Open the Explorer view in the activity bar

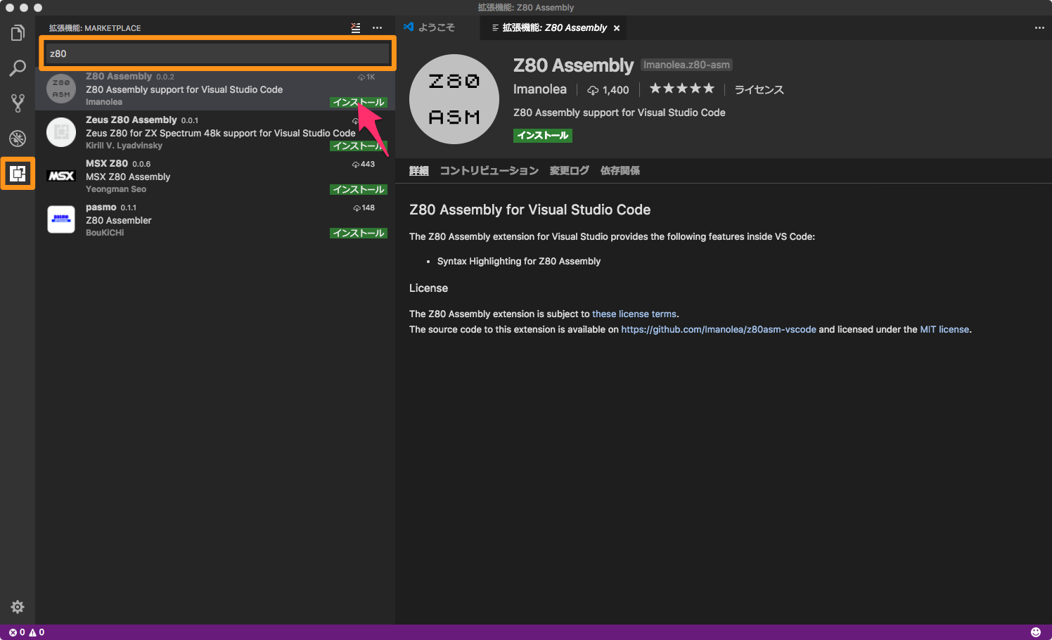click(18, 32)
